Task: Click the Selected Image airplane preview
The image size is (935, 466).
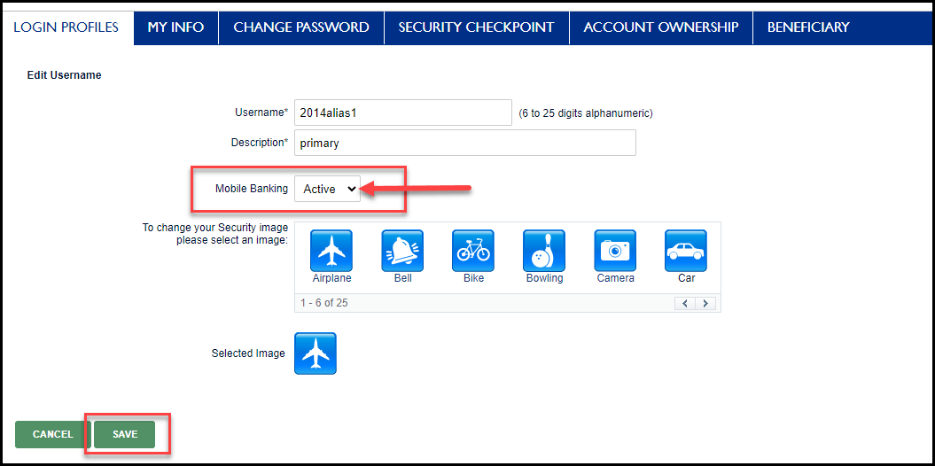Action: [316, 353]
